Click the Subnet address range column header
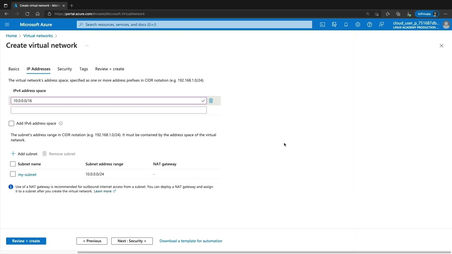Viewport: 452px width, 254px height. pos(104,164)
